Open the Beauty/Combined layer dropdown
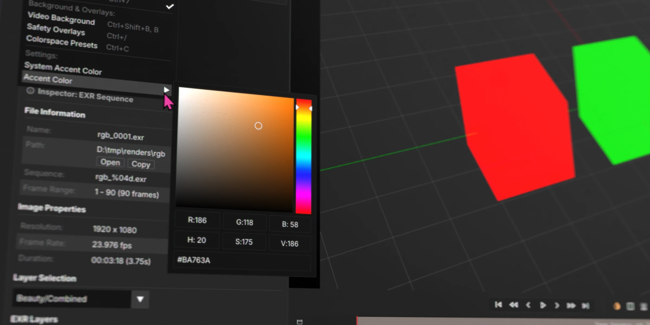 pos(140,299)
